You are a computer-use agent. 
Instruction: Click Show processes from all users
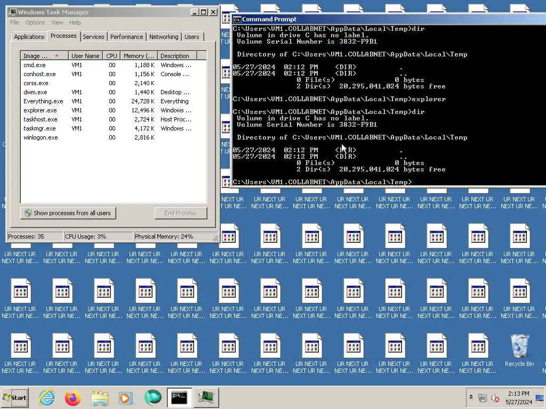(x=68, y=213)
